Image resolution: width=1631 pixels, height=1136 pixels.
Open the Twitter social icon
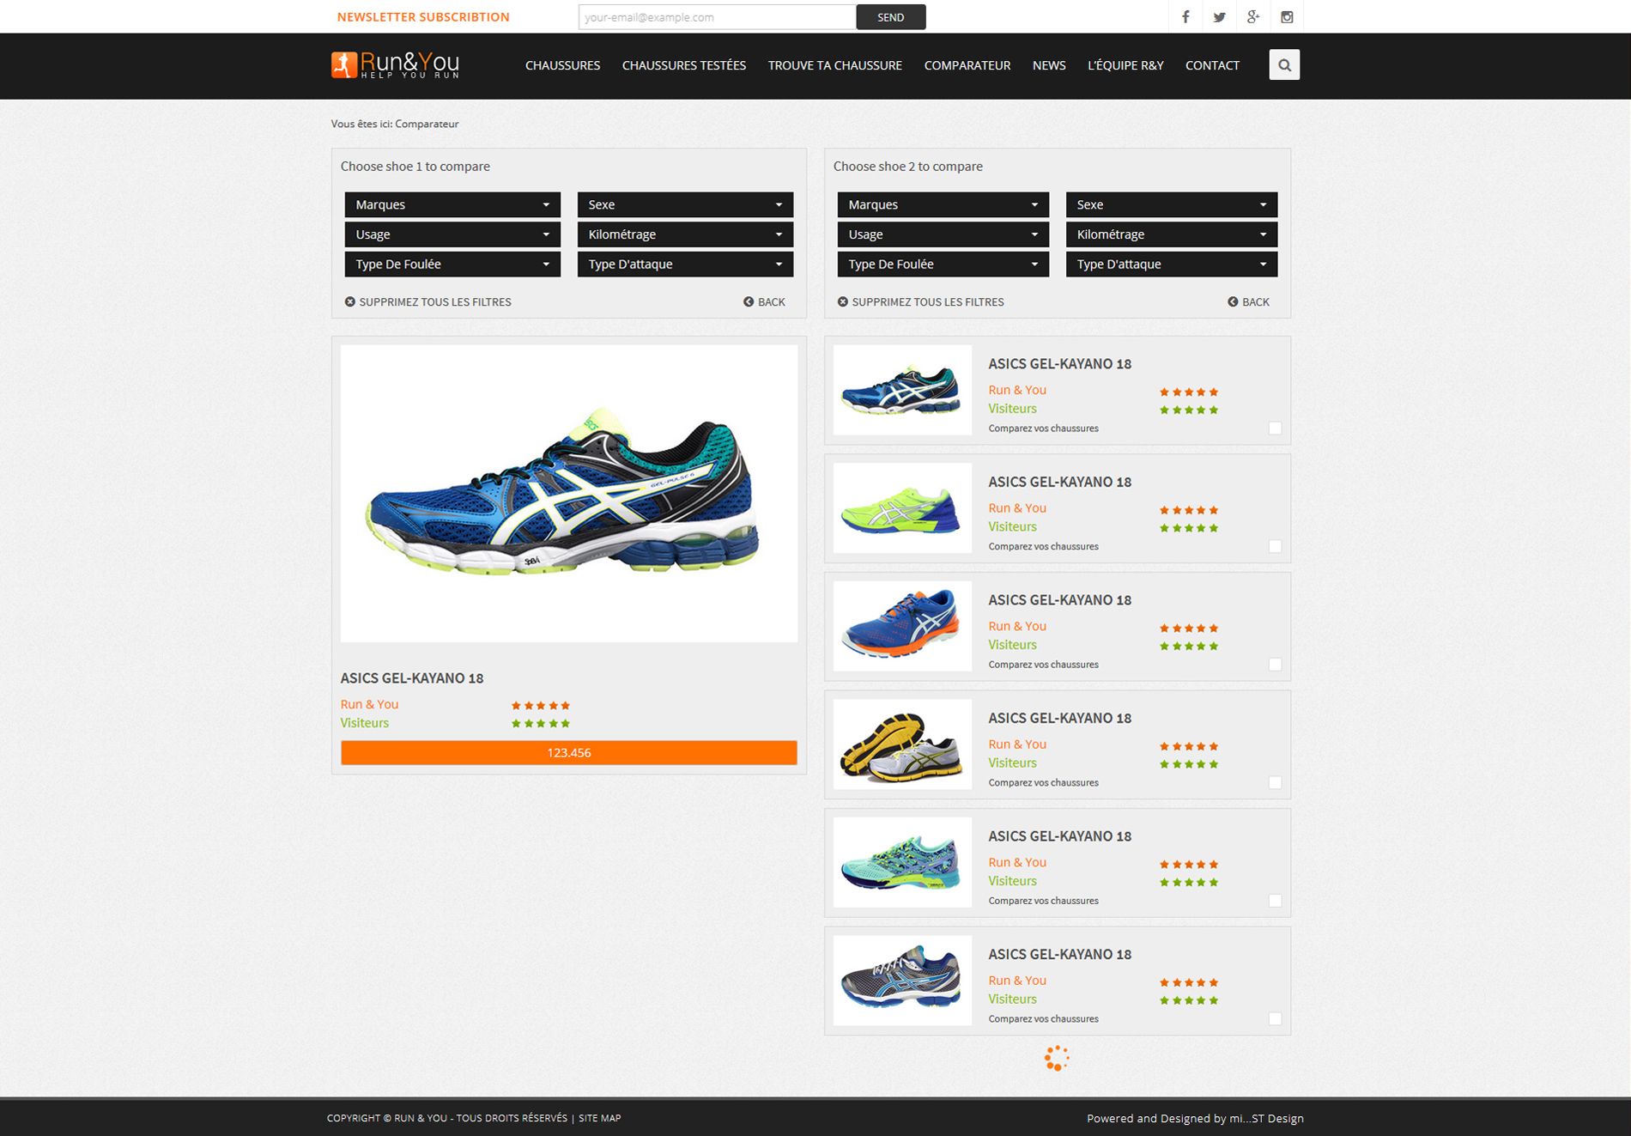[x=1219, y=16]
